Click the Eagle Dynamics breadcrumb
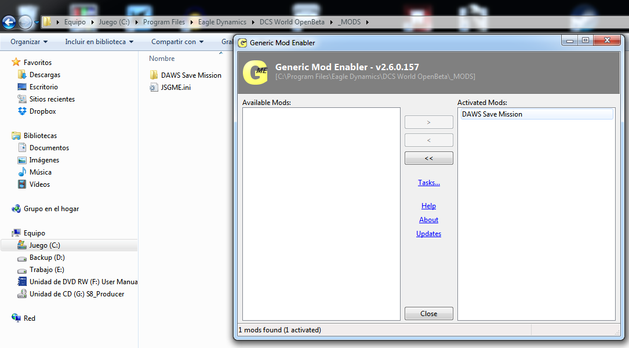 coord(222,22)
